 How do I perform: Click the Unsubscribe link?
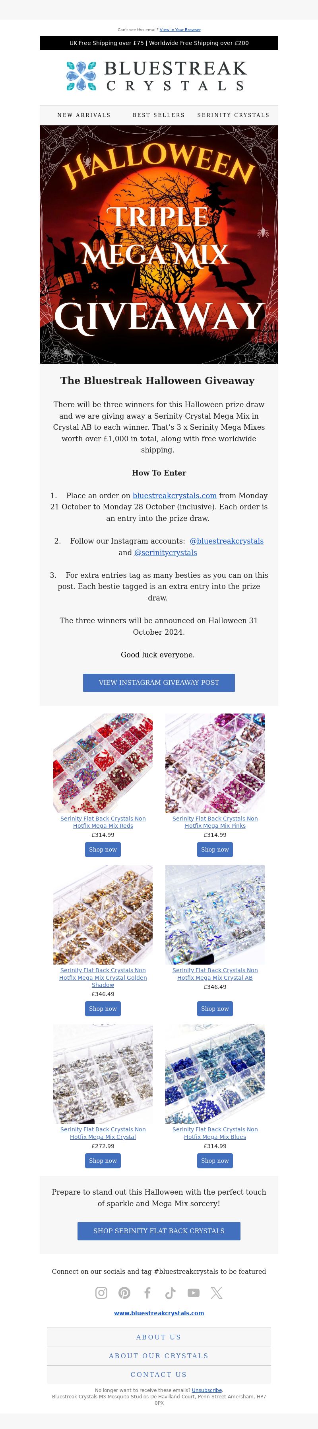[x=207, y=1390]
